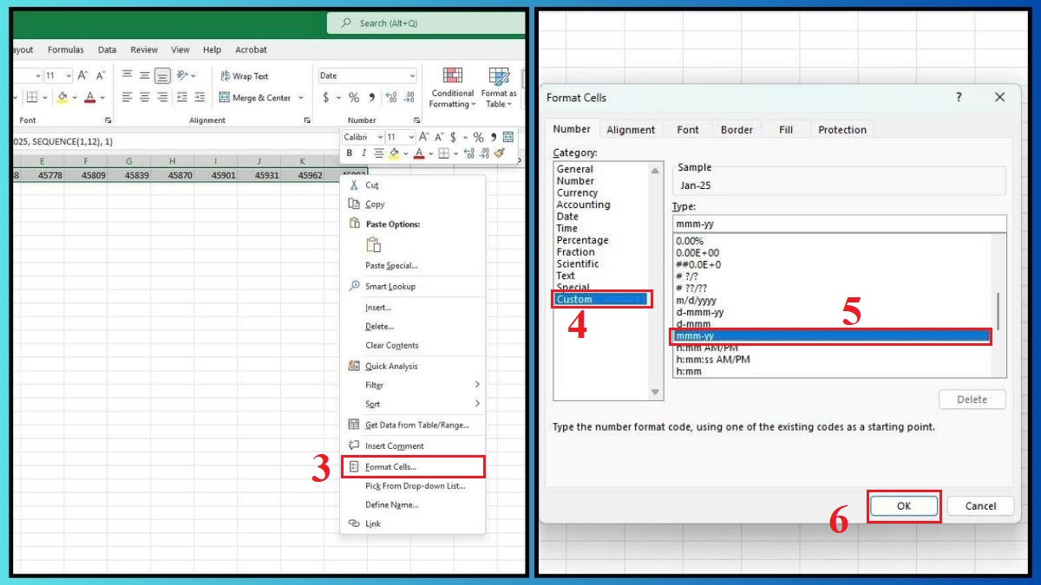Click the red font color swatch
The image size is (1041, 585).
420,153
